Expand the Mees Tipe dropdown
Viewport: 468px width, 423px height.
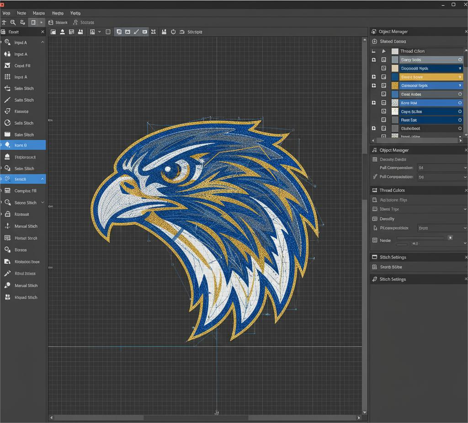point(465,209)
